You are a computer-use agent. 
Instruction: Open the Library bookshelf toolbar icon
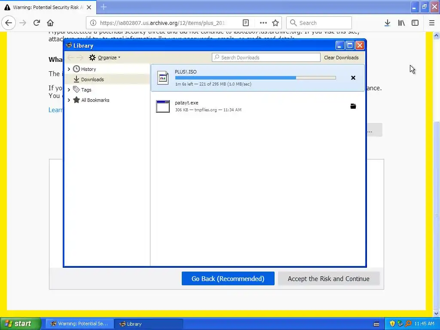401,23
